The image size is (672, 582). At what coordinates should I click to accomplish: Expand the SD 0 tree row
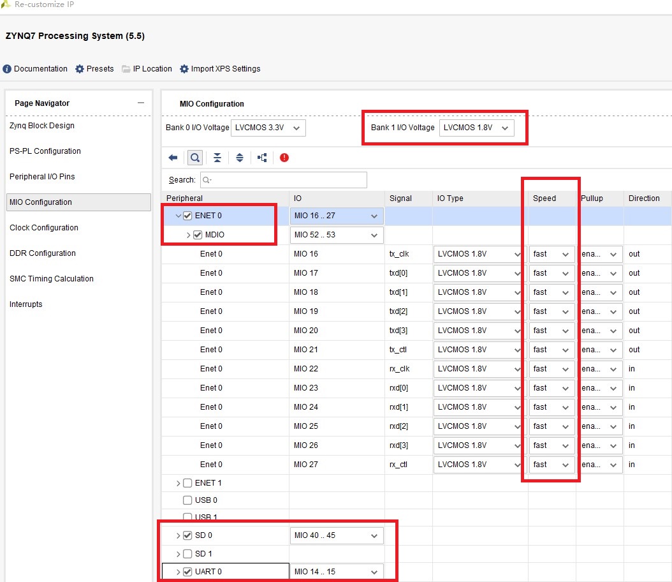click(x=179, y=535)
